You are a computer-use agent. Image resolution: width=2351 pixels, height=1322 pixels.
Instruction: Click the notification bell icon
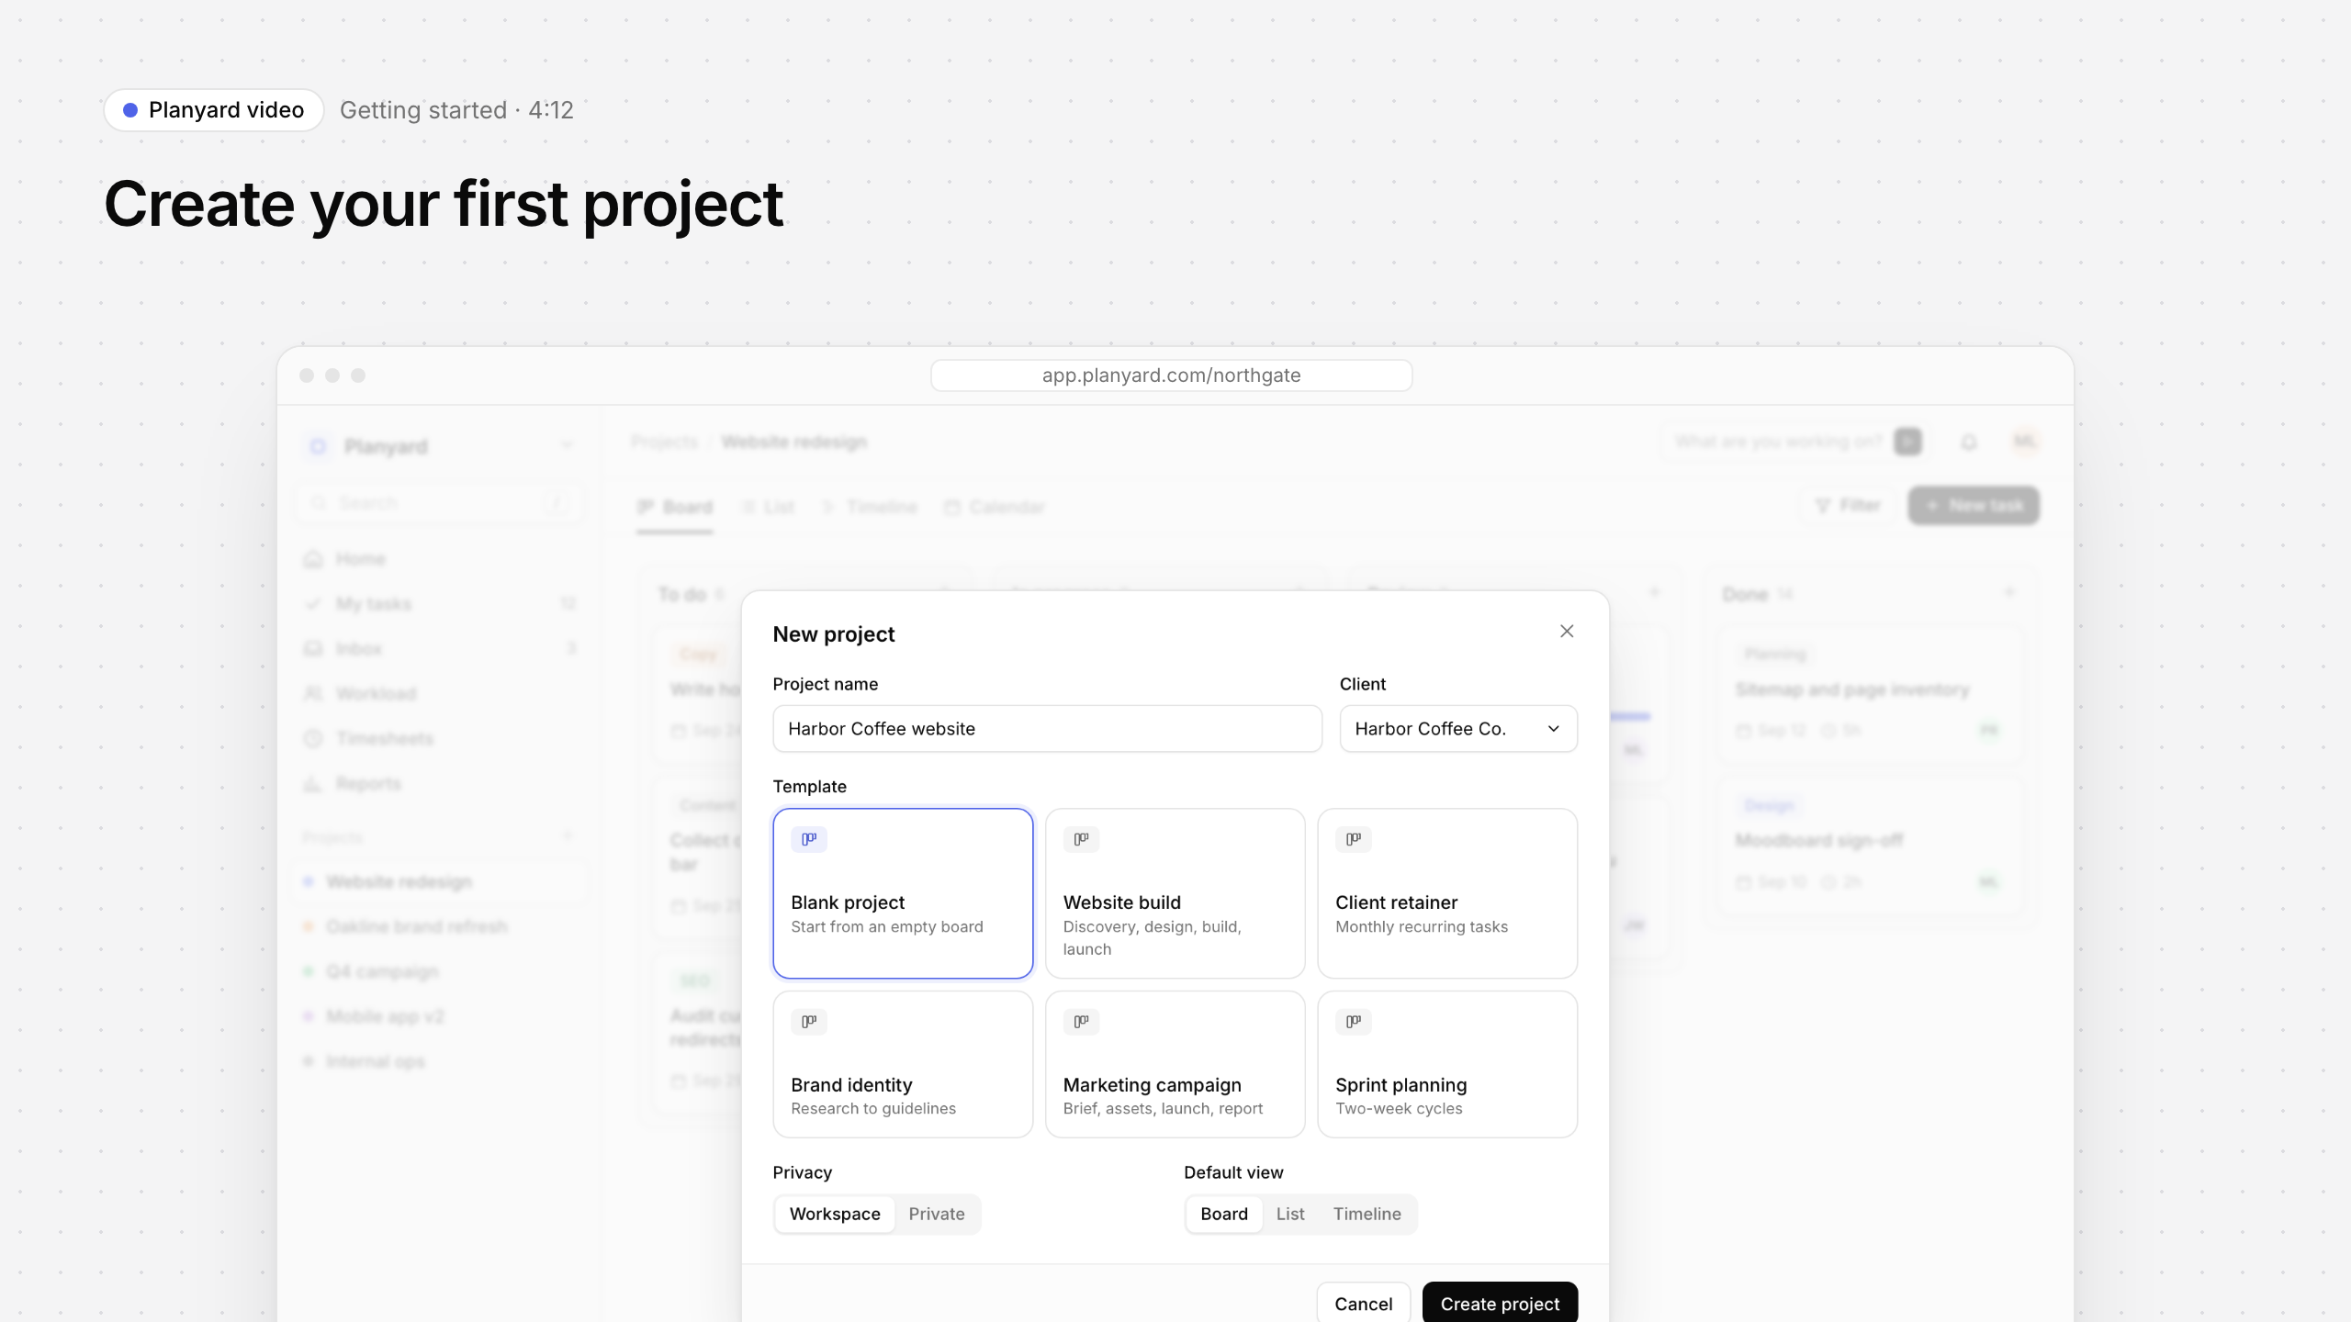click(1969, 443)
